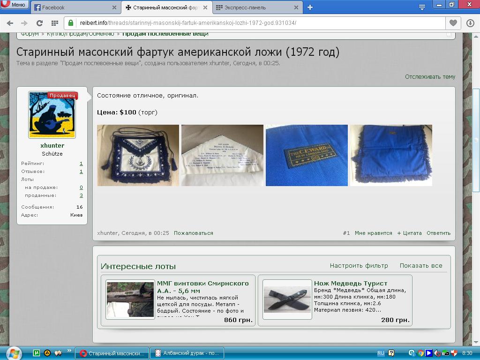Open downloads with arrow icon
Image resolution: width=480 pixels, height=360 pixels.
click(x=470, y=23)
